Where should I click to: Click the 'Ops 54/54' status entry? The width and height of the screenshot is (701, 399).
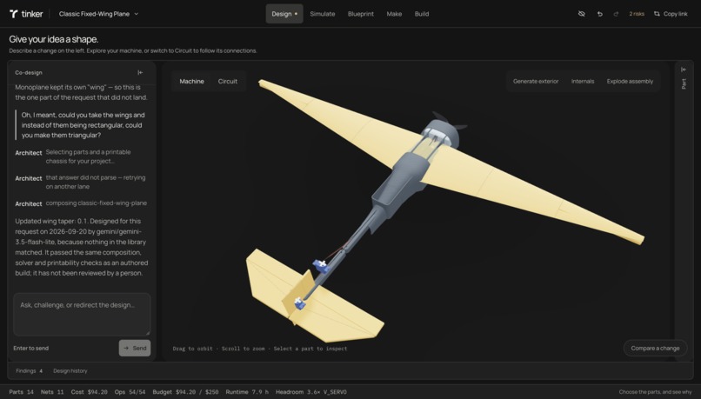[130, 392]
